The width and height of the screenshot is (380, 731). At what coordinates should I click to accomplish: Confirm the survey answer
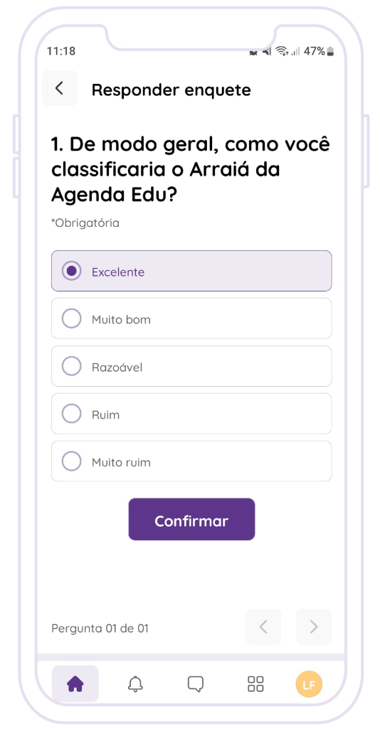click(x=191, y=519)
